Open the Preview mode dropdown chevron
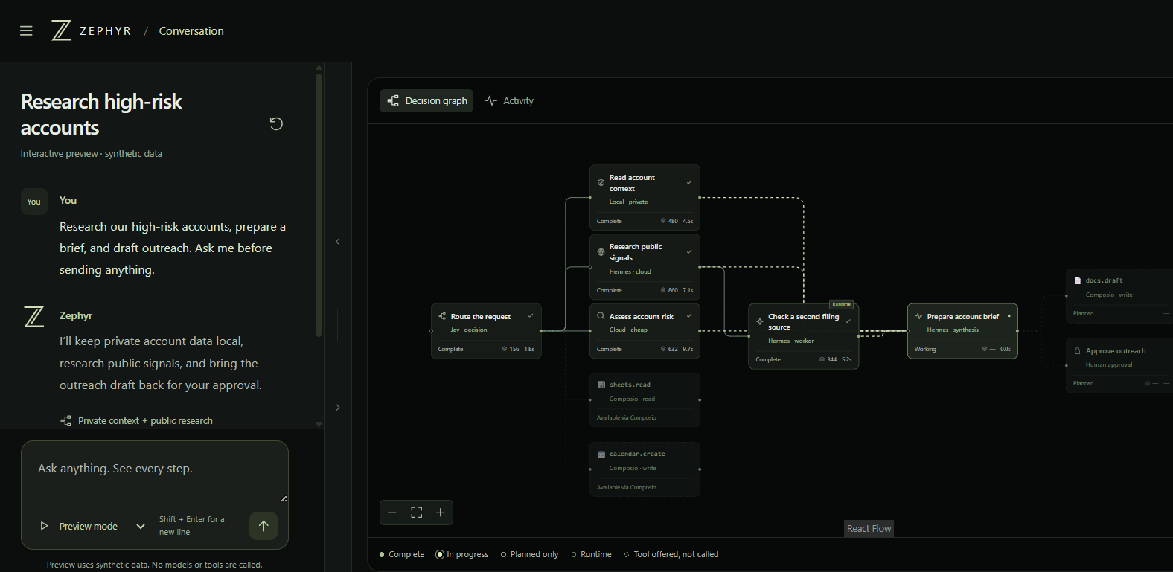 [141, 526]
